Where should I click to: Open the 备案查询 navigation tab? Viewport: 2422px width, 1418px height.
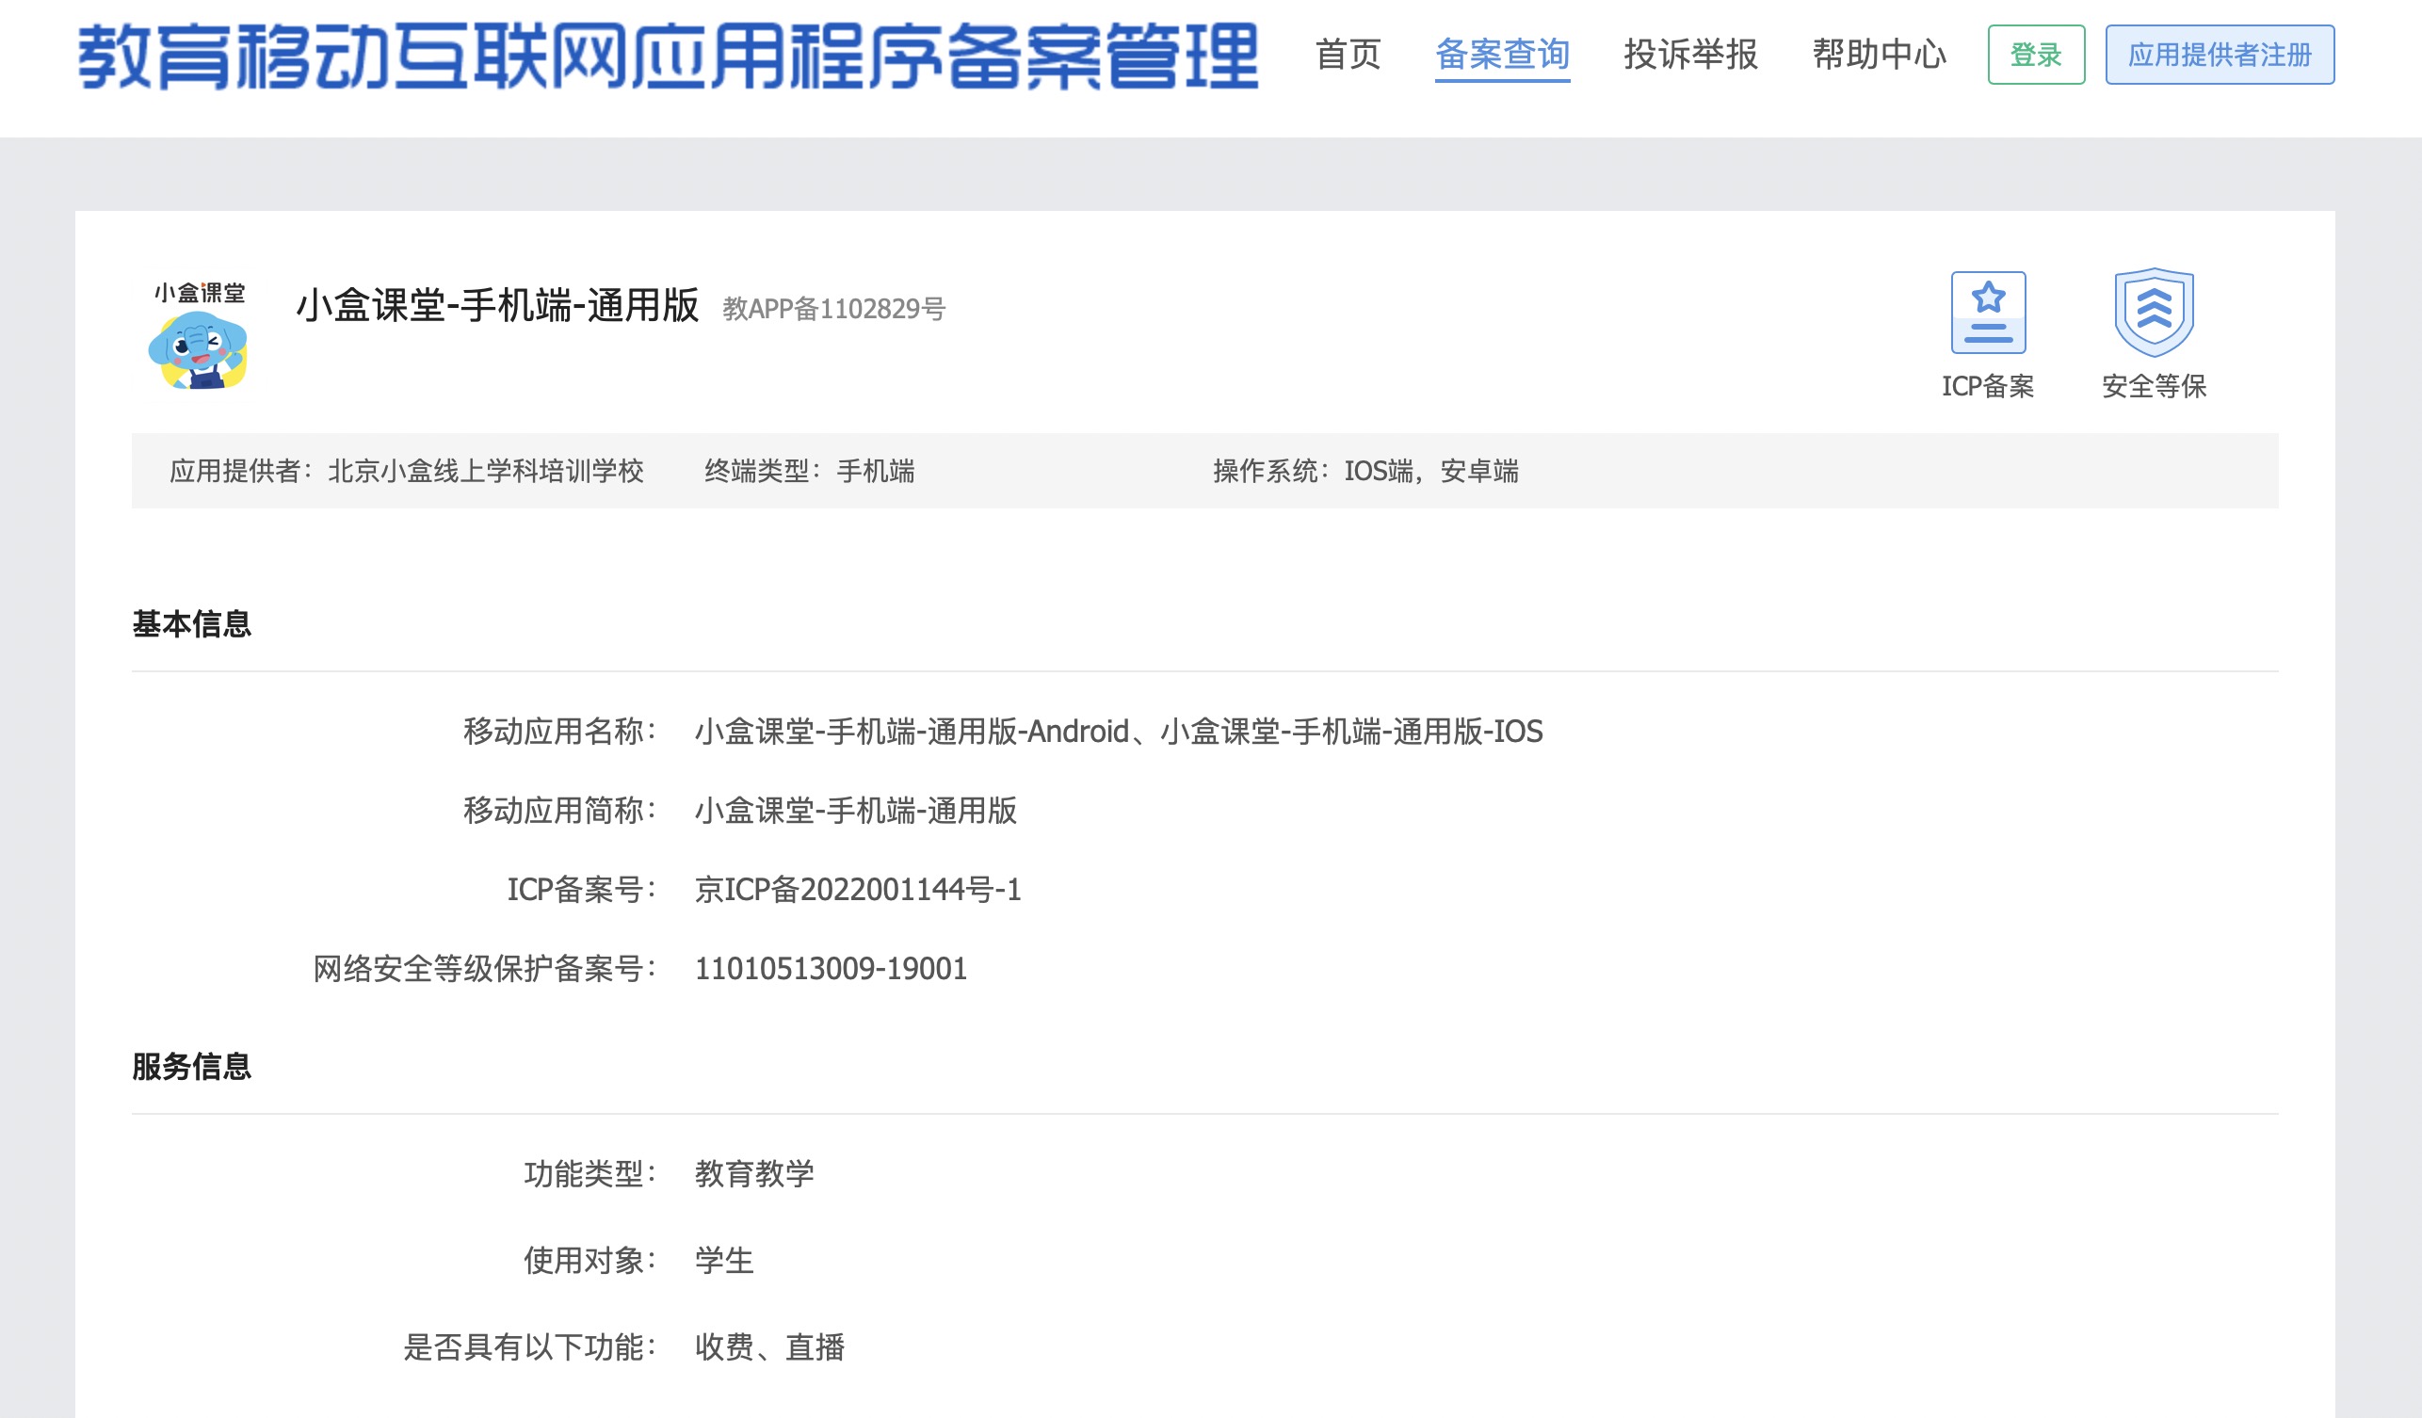coord(1502,55)
